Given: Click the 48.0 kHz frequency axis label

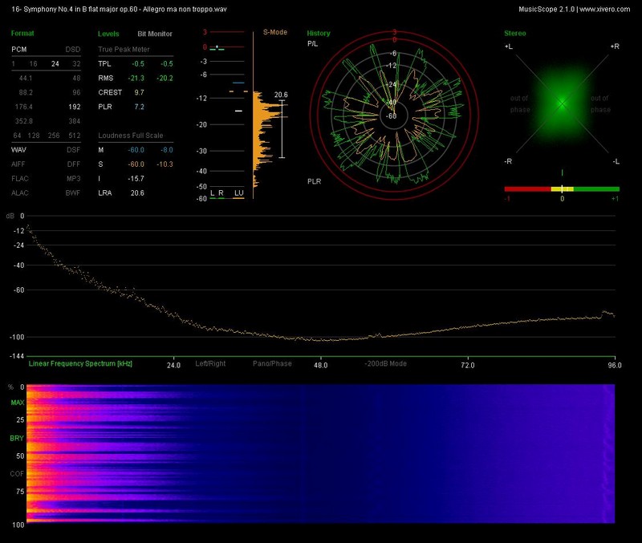Looking at the screenshot, I should (x=320, y=365).
